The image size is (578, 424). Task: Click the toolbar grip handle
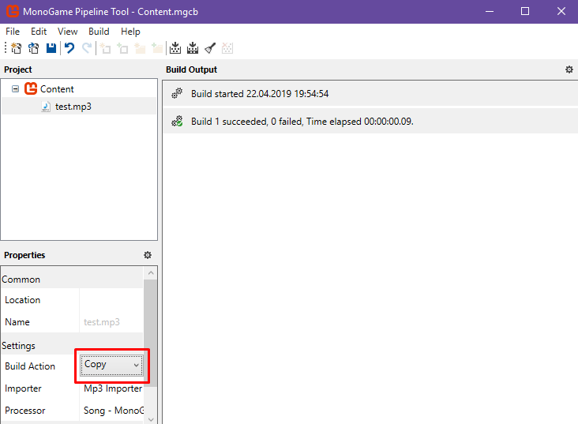coord(6,48)
